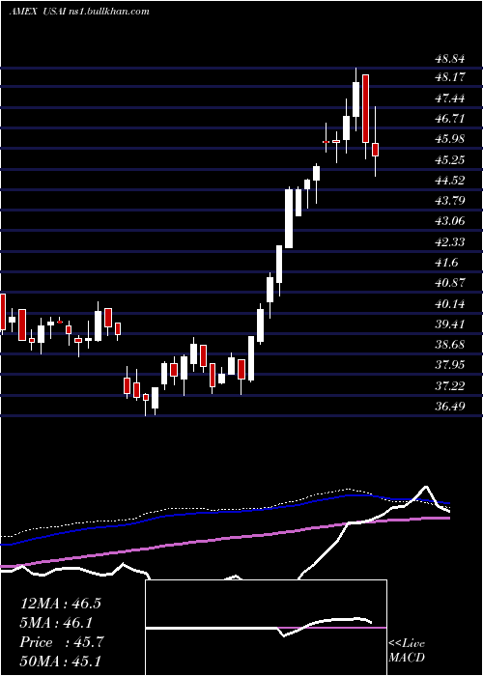483x676 pixels.
Task: Click the 37.95 price axis label
Action: [449, 366]
